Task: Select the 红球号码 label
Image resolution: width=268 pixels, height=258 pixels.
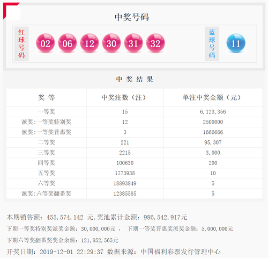Action: 21,44
